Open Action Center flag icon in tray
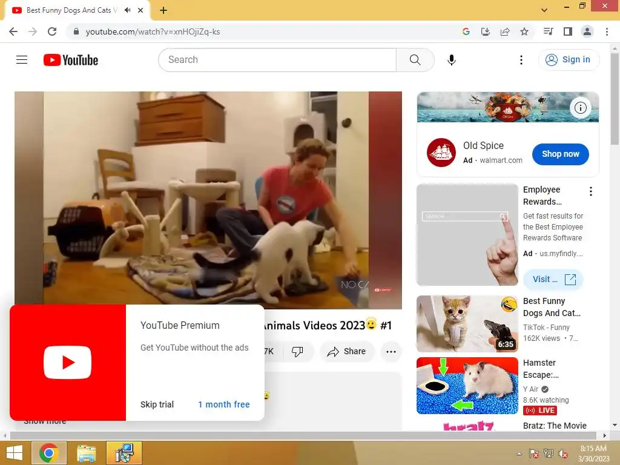 pyautogui.click(x=534, y=453)
